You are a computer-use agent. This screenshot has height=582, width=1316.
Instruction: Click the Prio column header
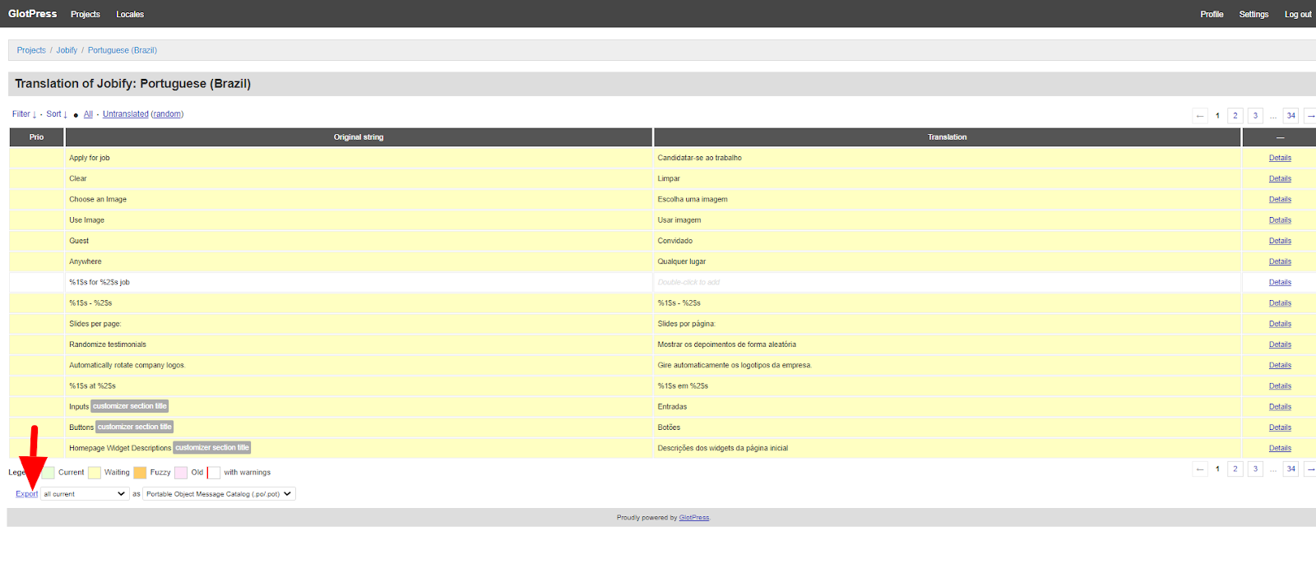[36, 137]
